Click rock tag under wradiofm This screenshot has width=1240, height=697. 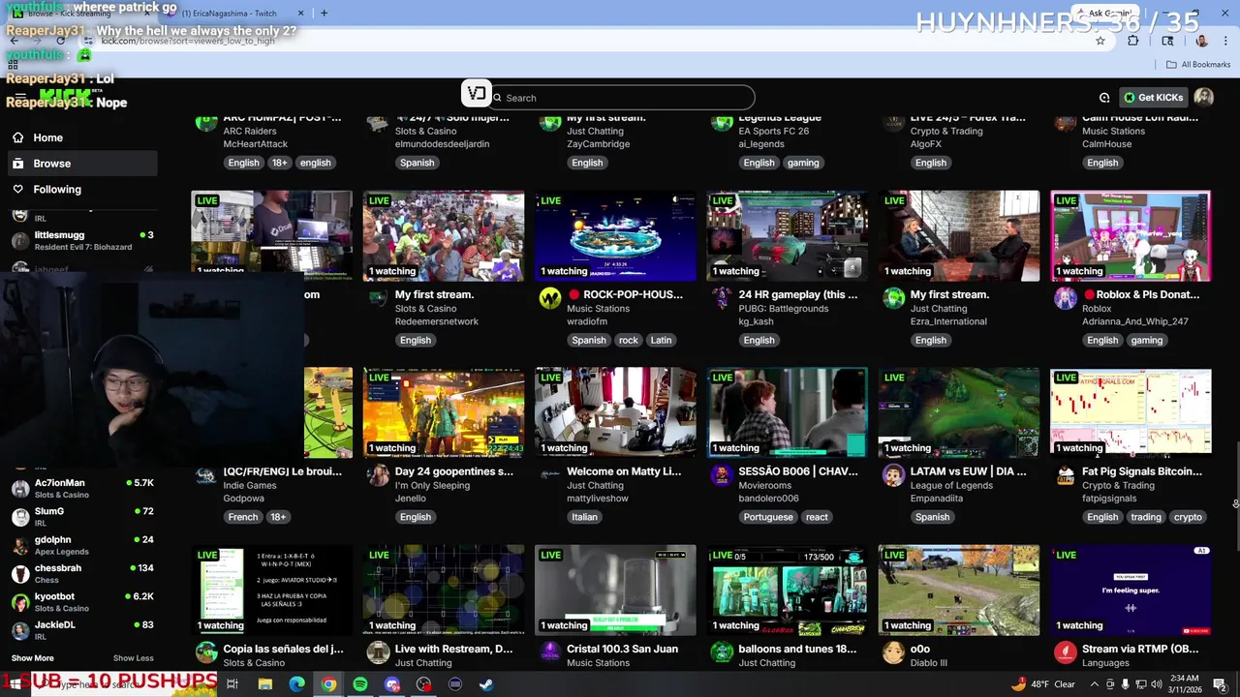click(x=629, y=340)
